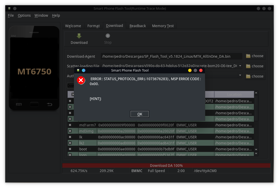Toggle the lk2 partition checkbox
This screenshot has height=188, width=279.
(x=70, y=143)
